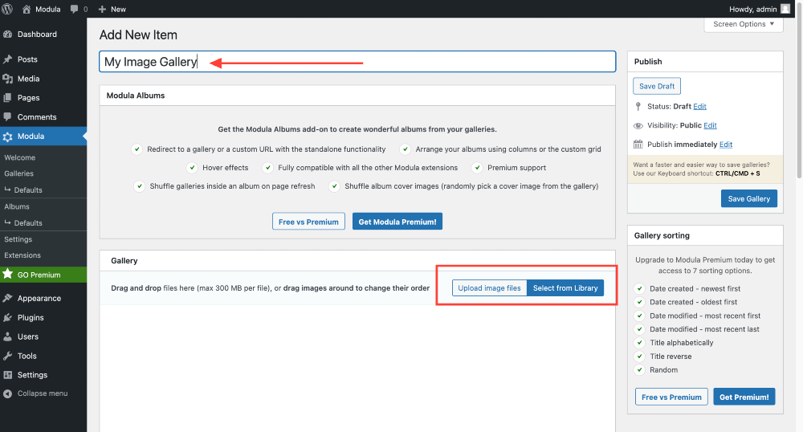Click the Gallery panel heading
This screenshot has height=432, width=803.
pos(124,260)
